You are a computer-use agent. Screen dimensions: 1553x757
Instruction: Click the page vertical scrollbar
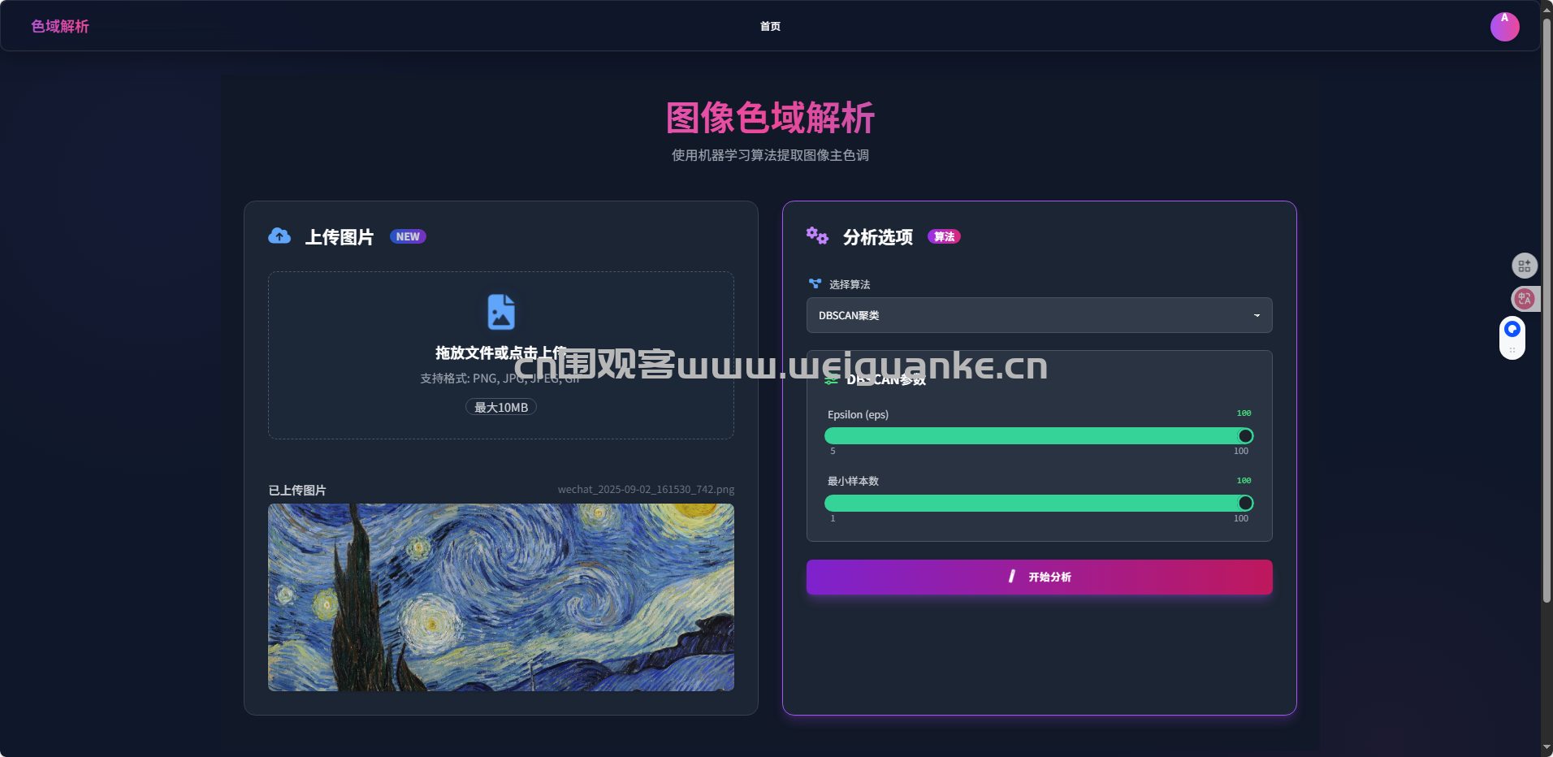(x=1547, y=309)
